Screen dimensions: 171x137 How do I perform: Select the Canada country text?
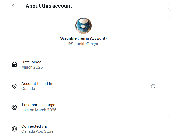coord(28,89)
